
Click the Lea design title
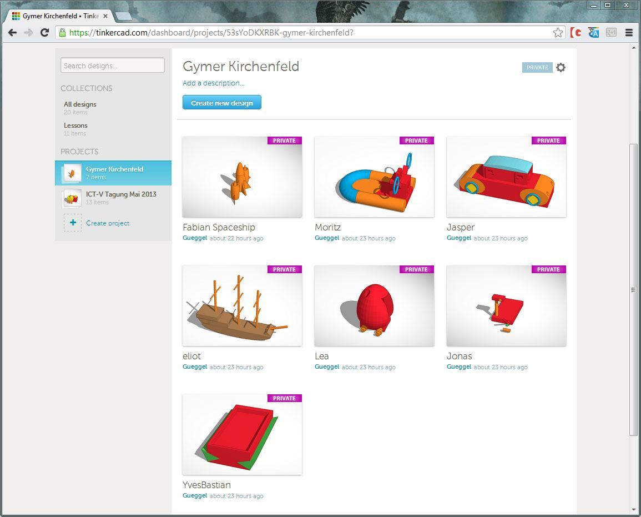[x=322, y=357]
